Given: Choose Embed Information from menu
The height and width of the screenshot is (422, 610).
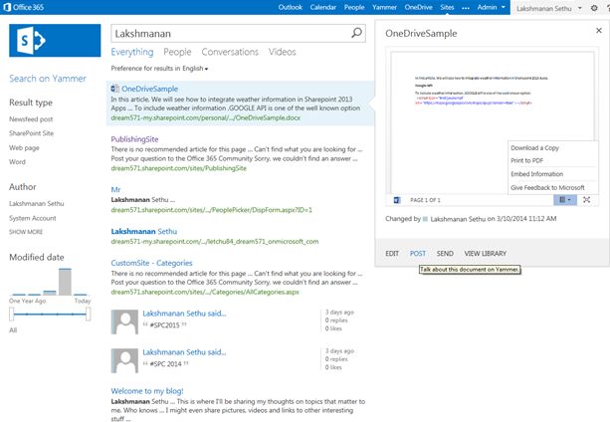Looking at the screenshot, I should 537,174.
